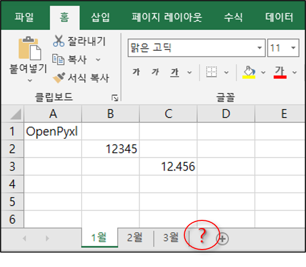Select row 5 header

point(12,201)
